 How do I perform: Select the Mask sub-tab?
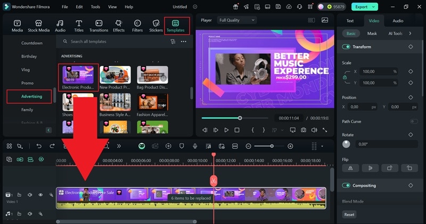(x=372, y=34)
